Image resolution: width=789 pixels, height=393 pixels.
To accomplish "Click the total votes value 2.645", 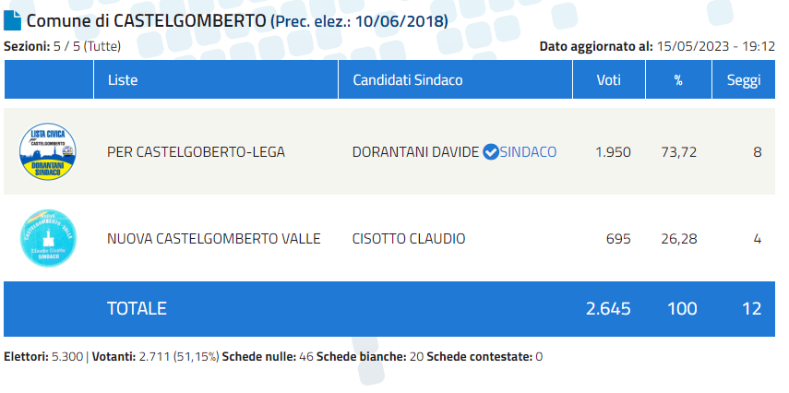I will click(x=608, y=308).
